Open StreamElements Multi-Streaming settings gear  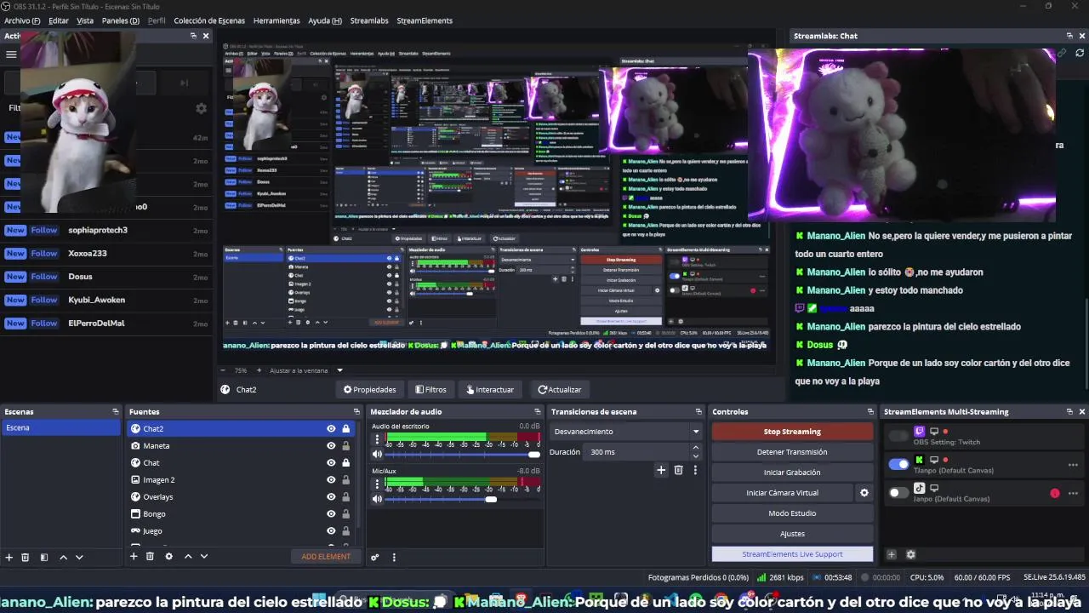[x=910, y=554]
